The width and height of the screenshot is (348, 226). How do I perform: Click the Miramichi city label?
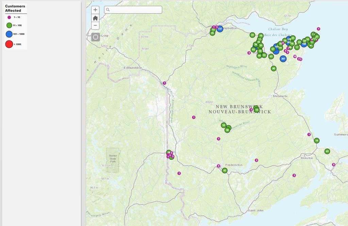(x=280, y=96)
